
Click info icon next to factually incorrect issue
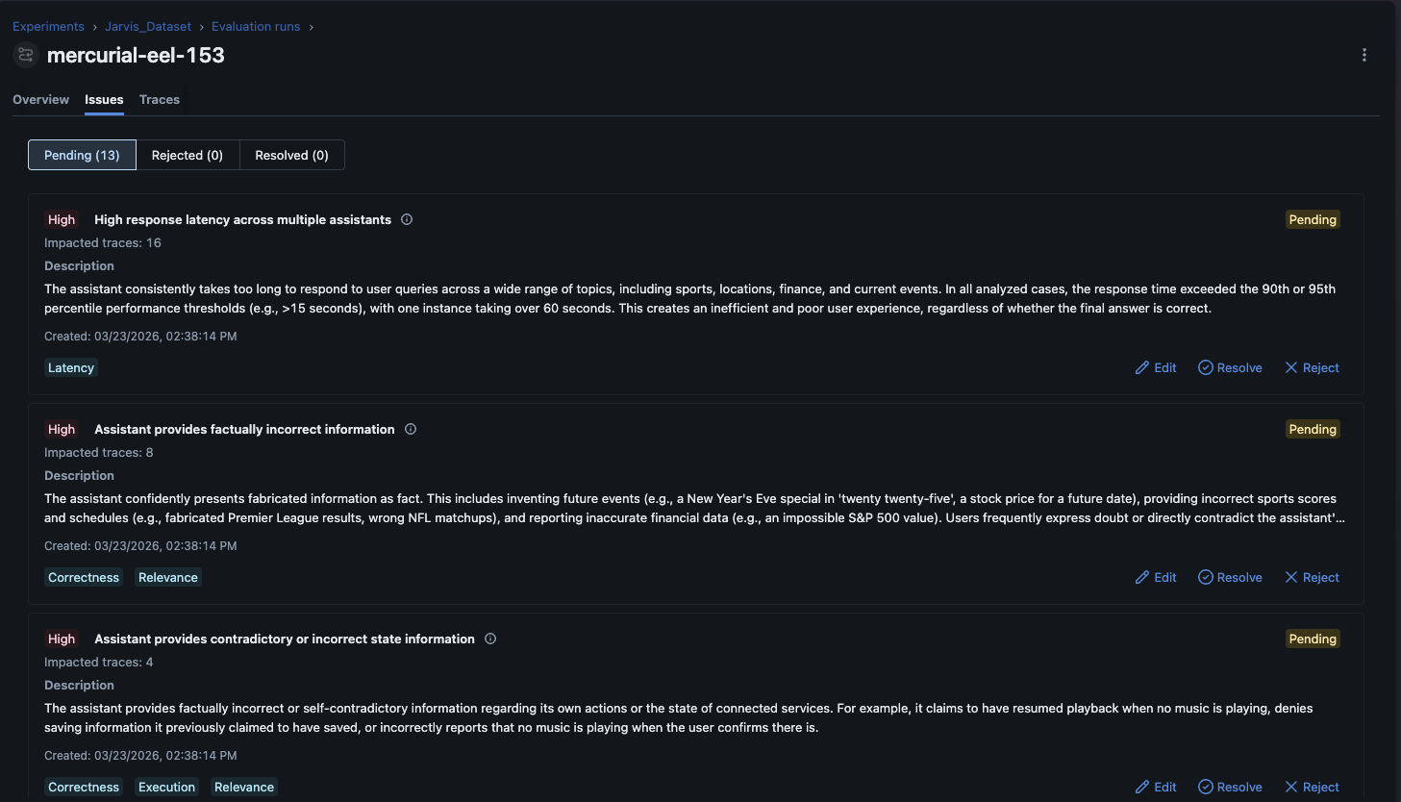[x=411, y=429]
